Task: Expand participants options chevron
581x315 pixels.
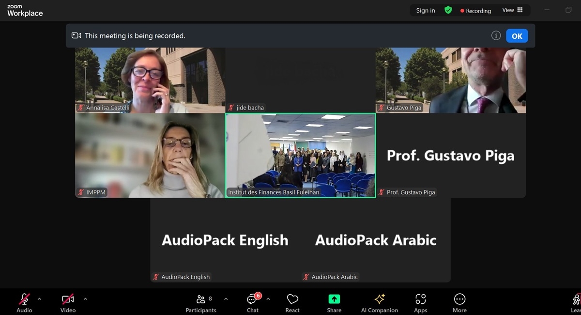Action: tap(226, 299)
